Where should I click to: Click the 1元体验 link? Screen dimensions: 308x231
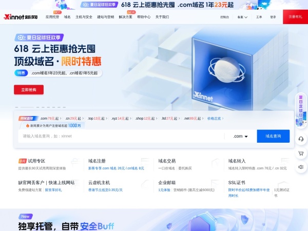164,190
